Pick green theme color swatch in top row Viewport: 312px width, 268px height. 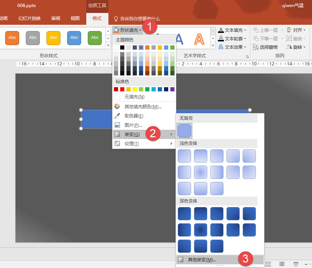172,47
